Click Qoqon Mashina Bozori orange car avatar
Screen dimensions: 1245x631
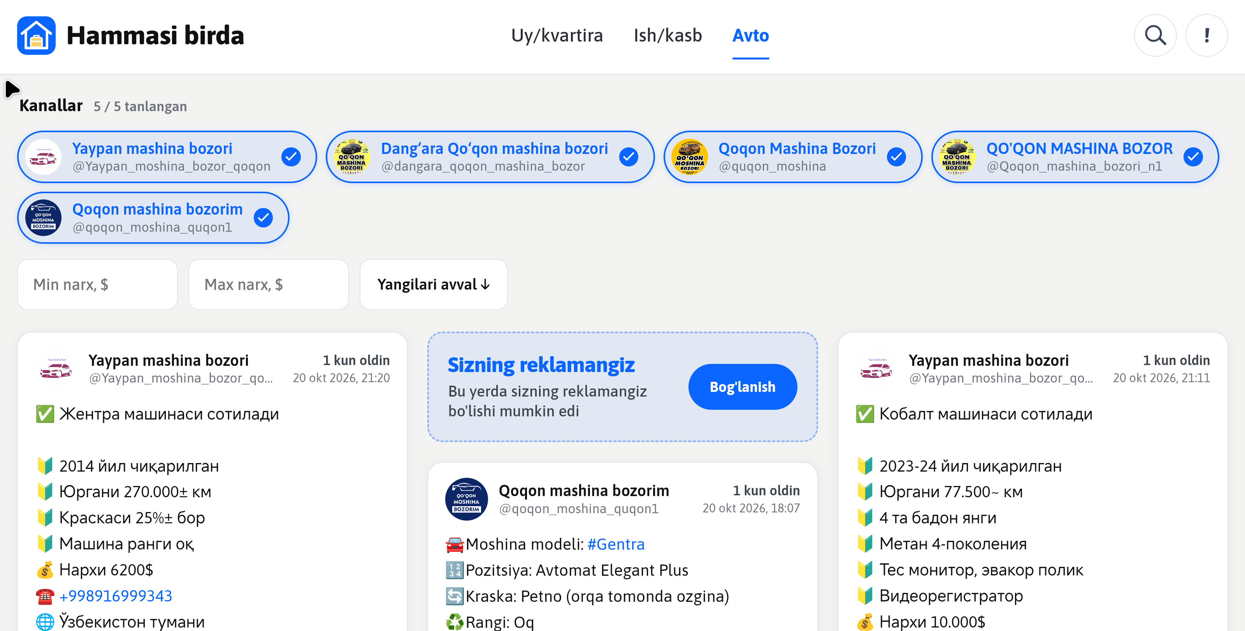tap(690, 157)
